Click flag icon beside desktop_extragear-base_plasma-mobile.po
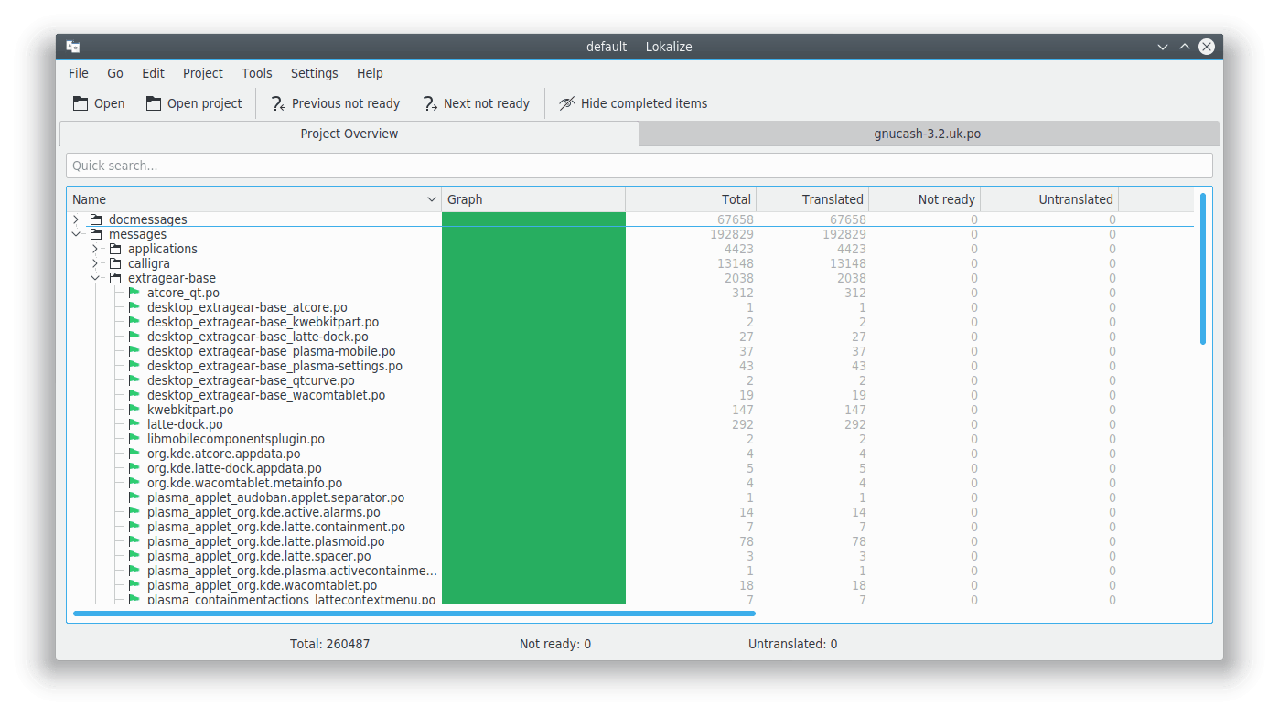The width and height of the screenshot is (1279, 716). point(134,351)
